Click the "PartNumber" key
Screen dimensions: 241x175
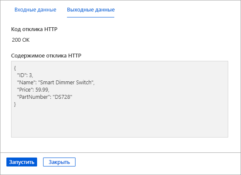point(33,97)
